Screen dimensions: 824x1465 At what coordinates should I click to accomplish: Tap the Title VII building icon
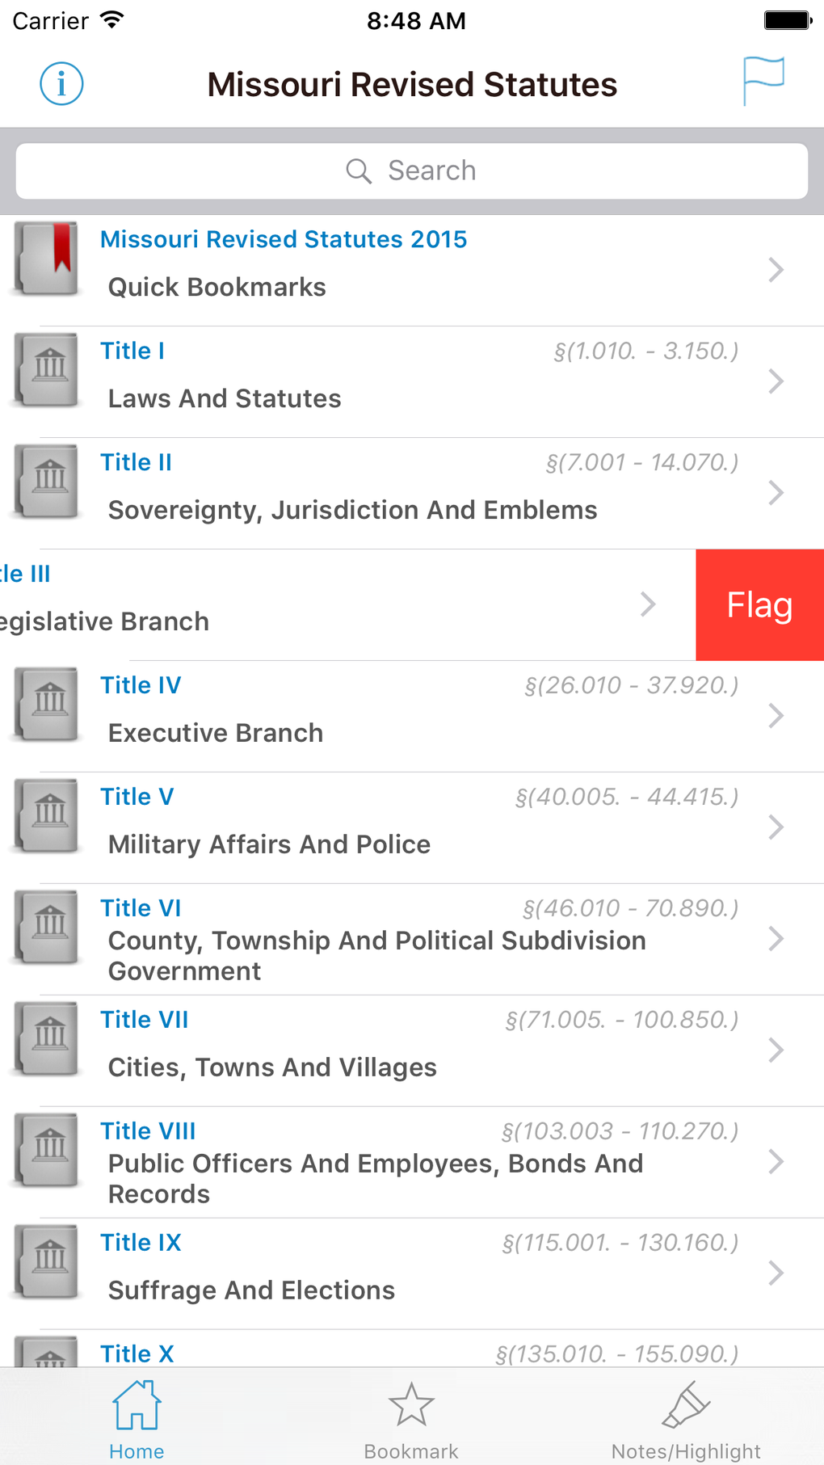coord(48,1038)
